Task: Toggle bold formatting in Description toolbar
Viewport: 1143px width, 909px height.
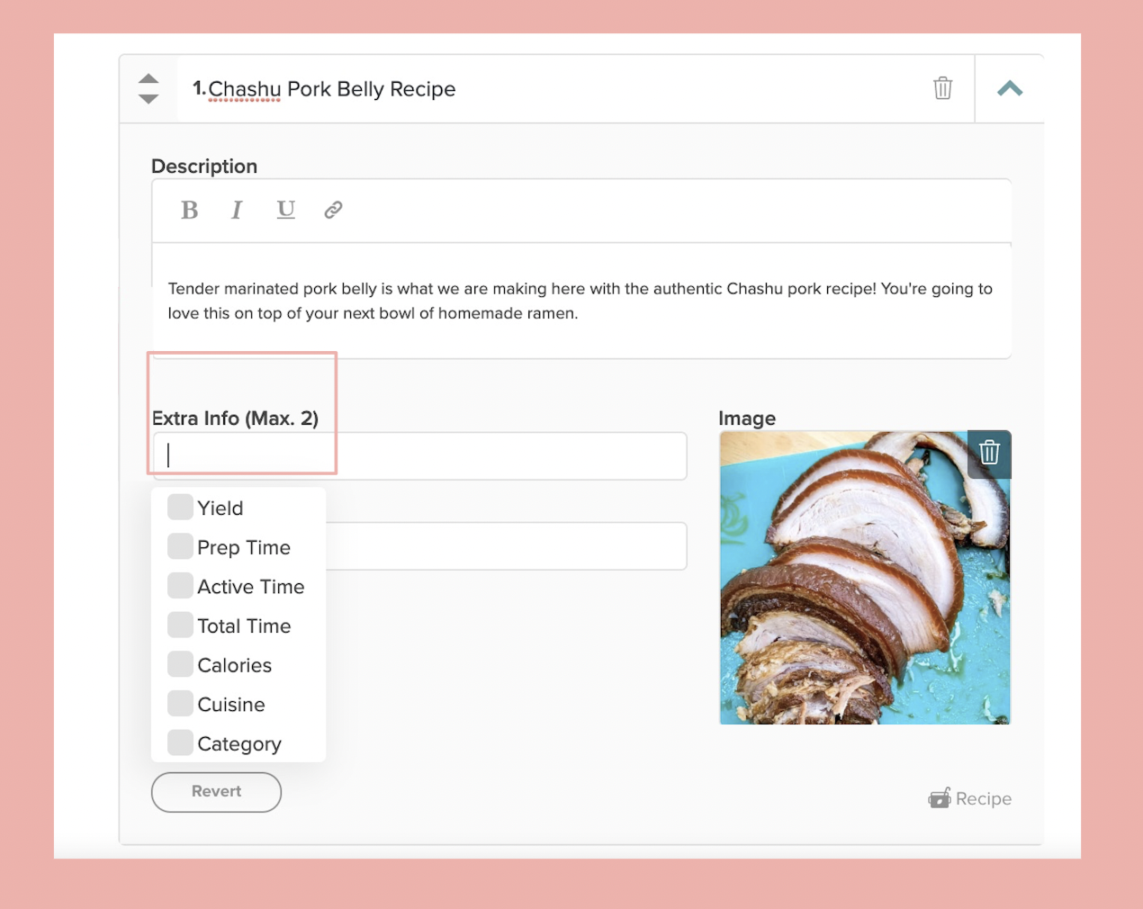Action: coord(189,210)
